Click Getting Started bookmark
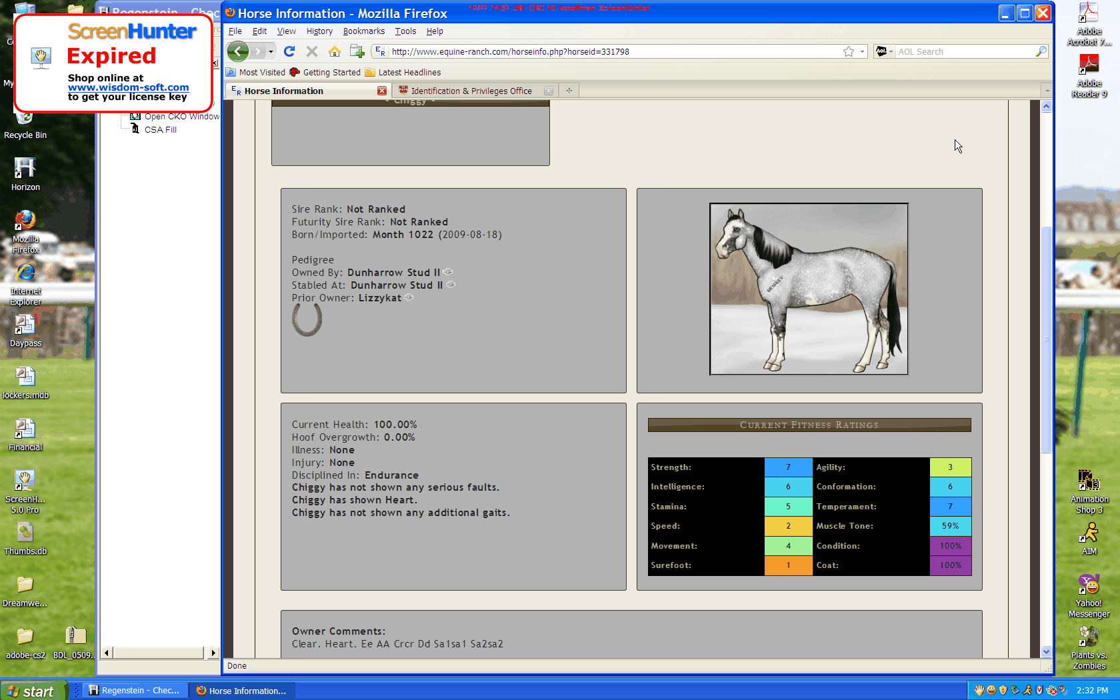Image resolution: width=1120 pixels, height=700 pixels. [325, 73]
